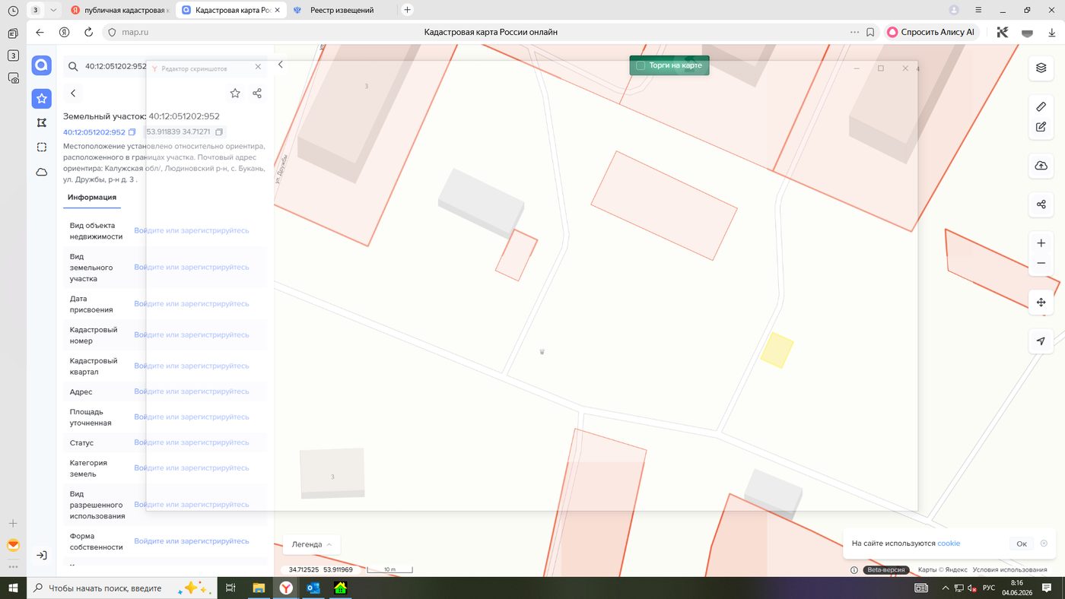Open the favorites star in left sidebar
The height and width of the screenshot is (599, 1065).
42,98
